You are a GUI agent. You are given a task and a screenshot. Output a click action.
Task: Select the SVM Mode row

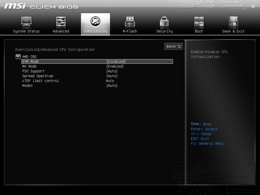point(97,61)
